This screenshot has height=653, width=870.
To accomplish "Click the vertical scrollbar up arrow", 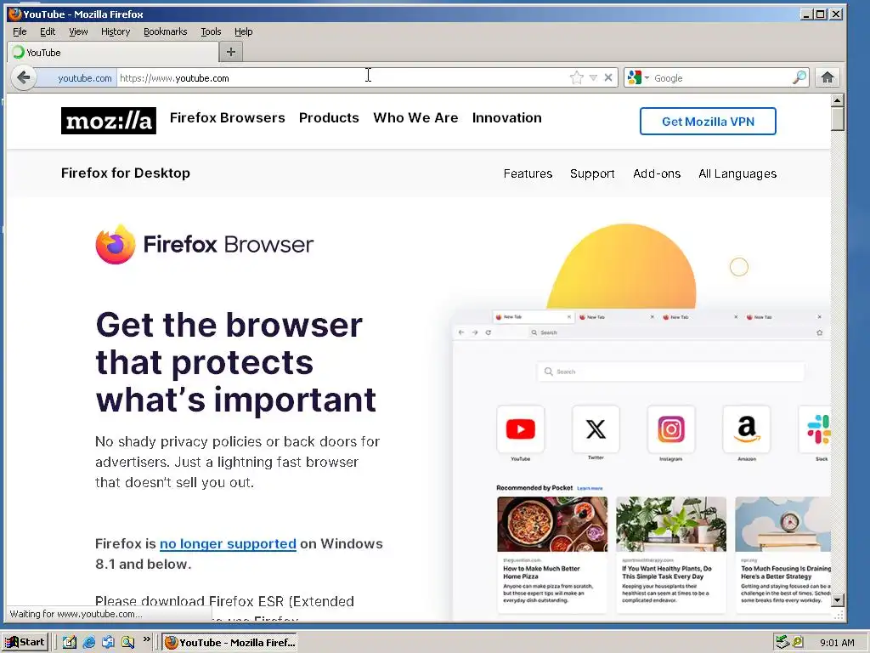I will click(x=838, y=100).
